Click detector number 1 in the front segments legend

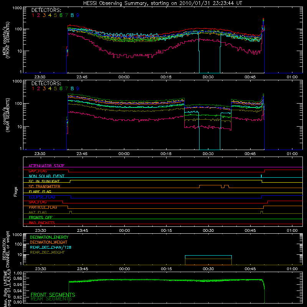(33, 15)
